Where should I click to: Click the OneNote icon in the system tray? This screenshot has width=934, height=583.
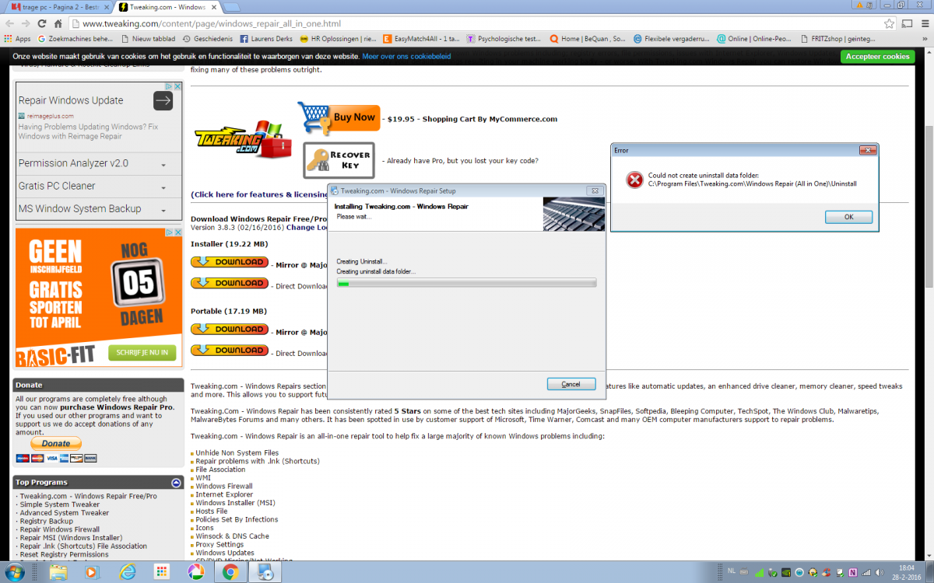tap(852, 572)
